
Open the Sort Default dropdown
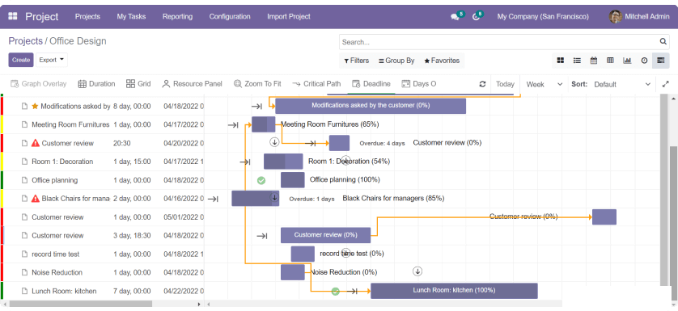tap(622, 84)
